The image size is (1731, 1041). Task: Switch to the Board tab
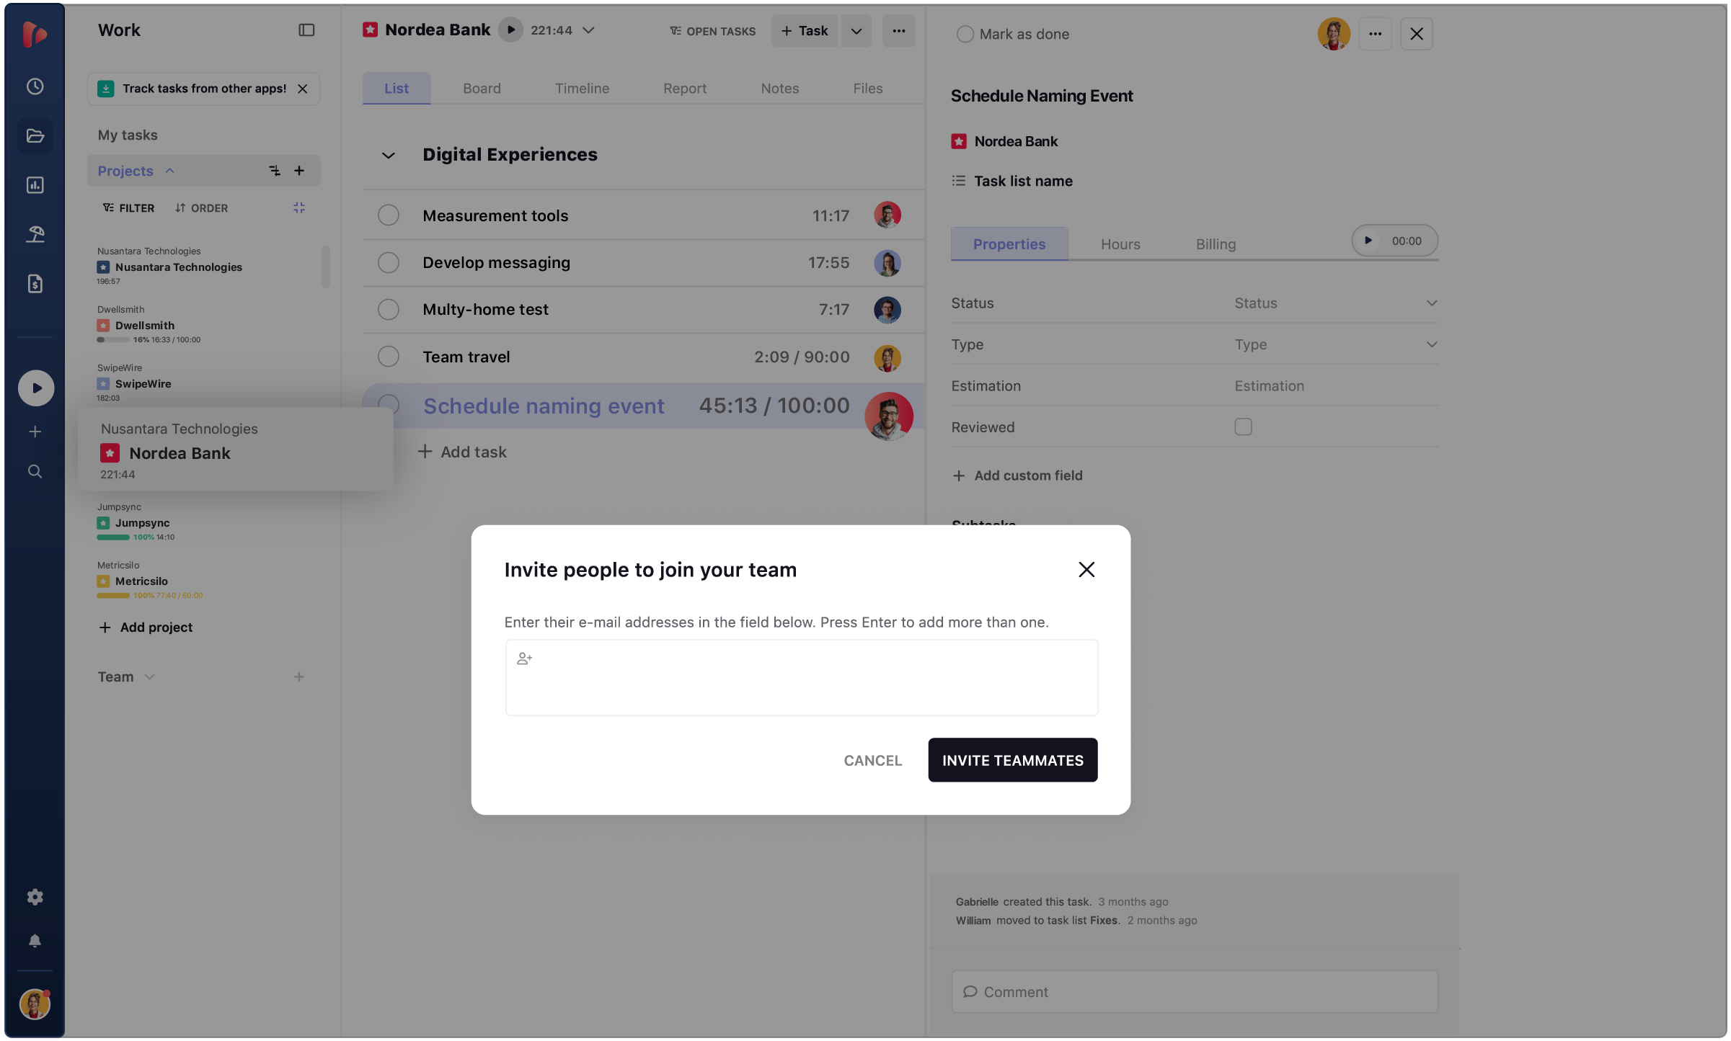click(482, 89)
